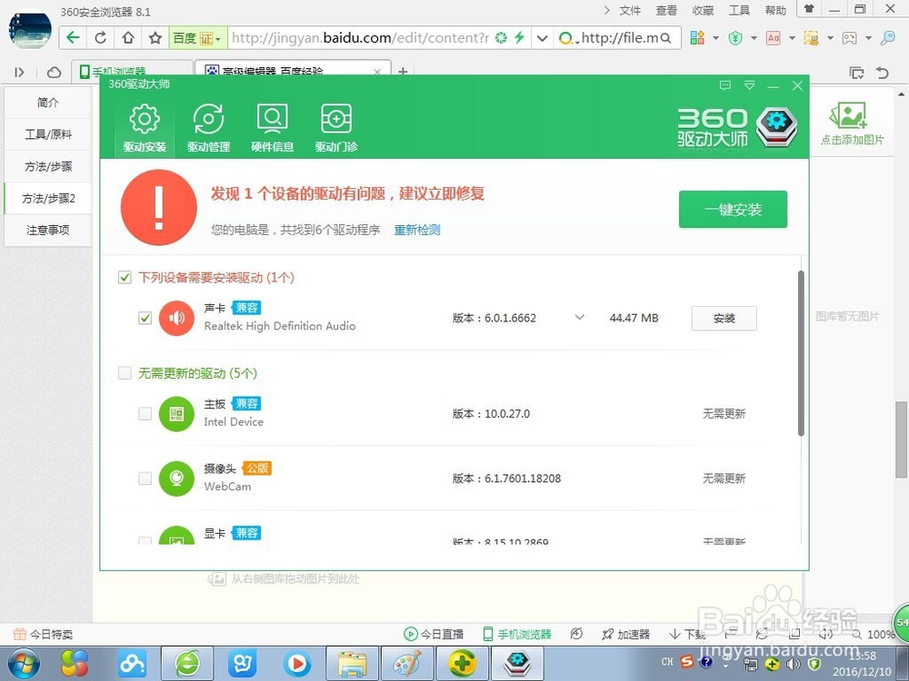Click the 重新检测 rescan link
Screen dimensions: 909x681
(416, 230)
